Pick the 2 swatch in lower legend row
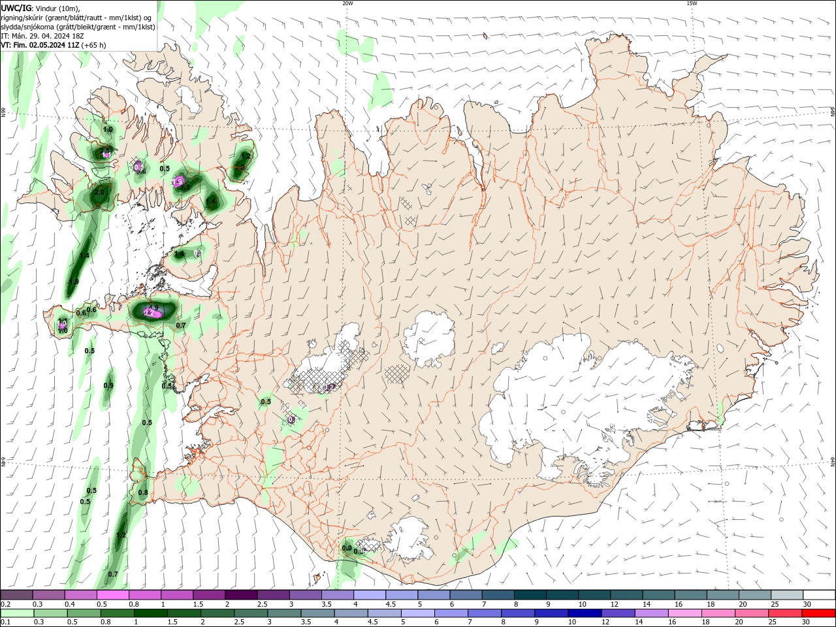This screenshot has height=627, width=836. (217, 613)
